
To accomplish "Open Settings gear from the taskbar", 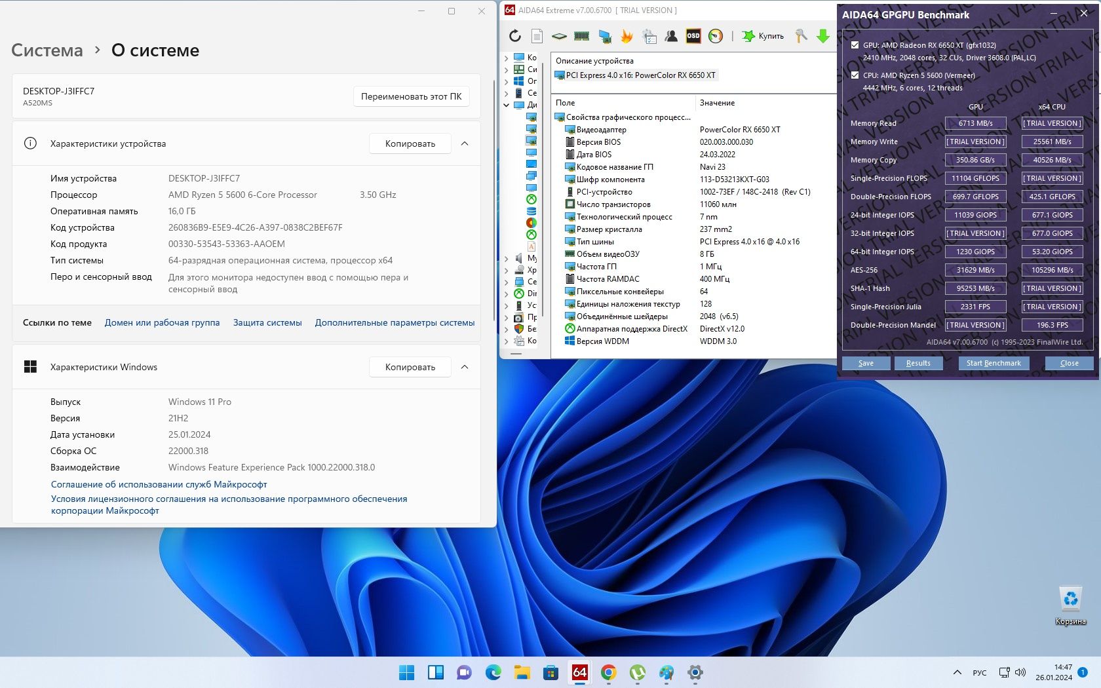I will point(695,672).
